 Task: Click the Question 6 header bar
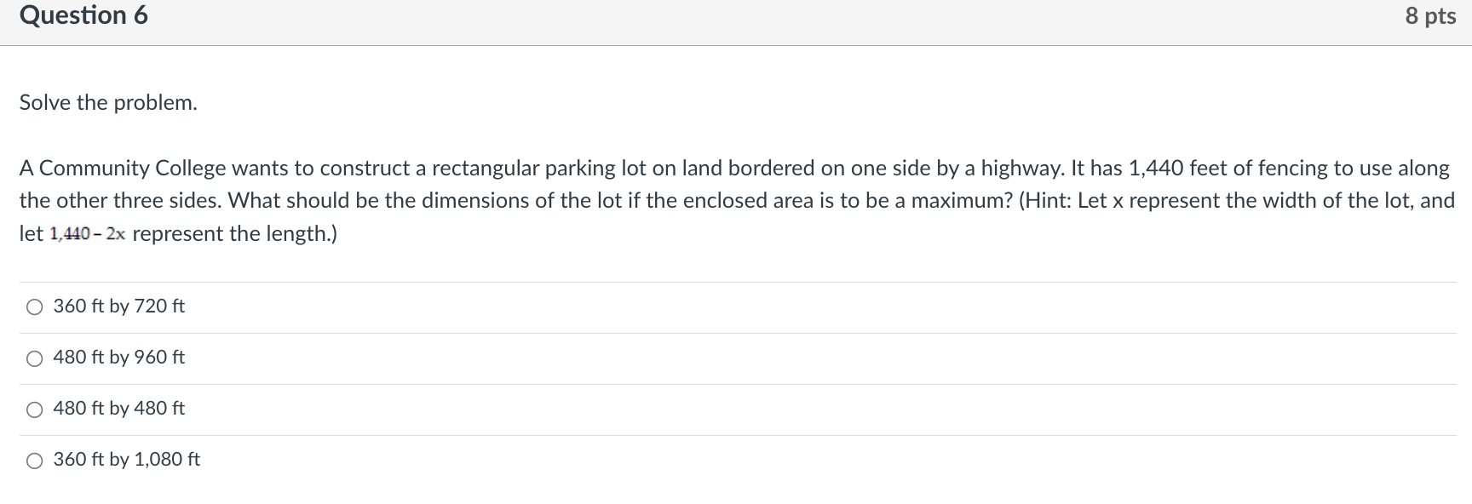click(x=736, y=15)
